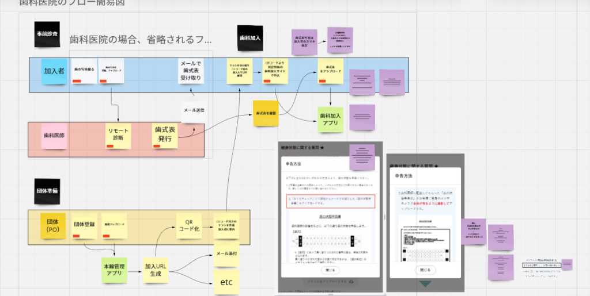This screenshot has width=590, height=296.
Task: Select the black 事前診査 label note
Action: click(47, 34)
